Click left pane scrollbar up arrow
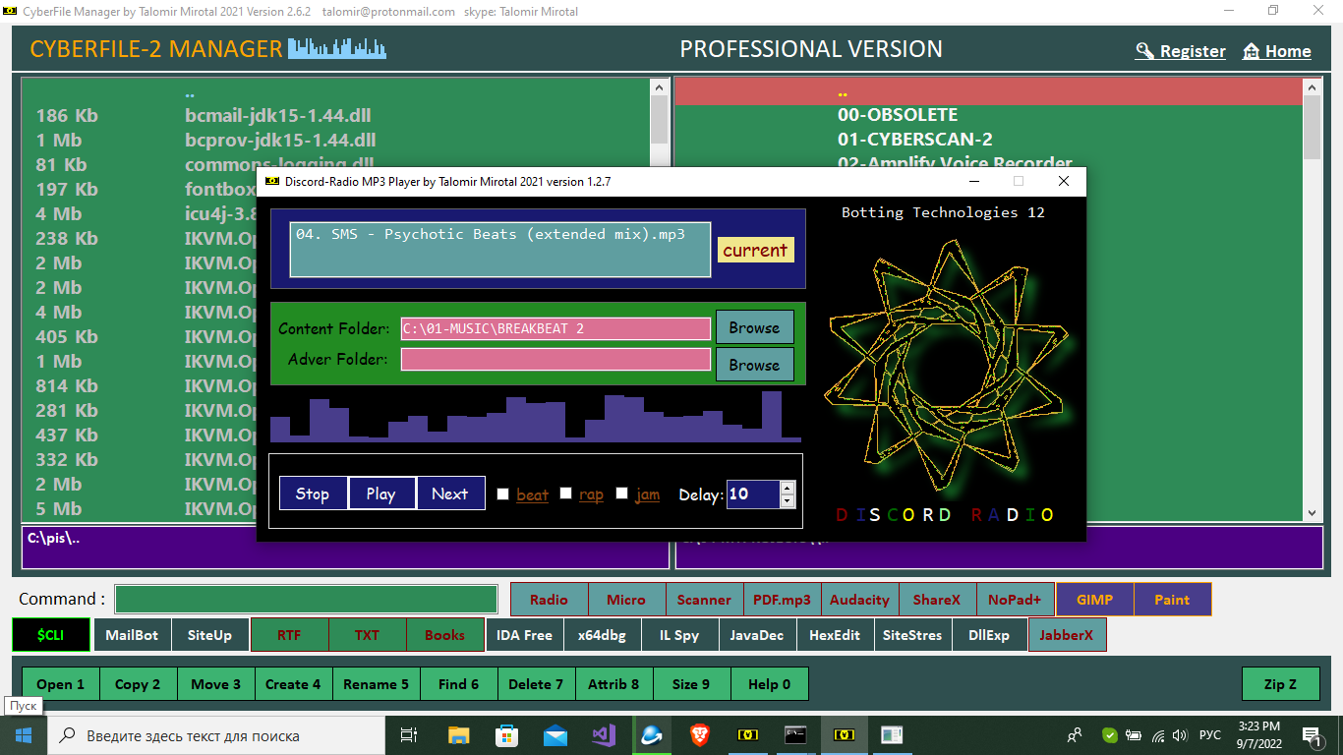The image size is (1343, 755). coord(659,87)
